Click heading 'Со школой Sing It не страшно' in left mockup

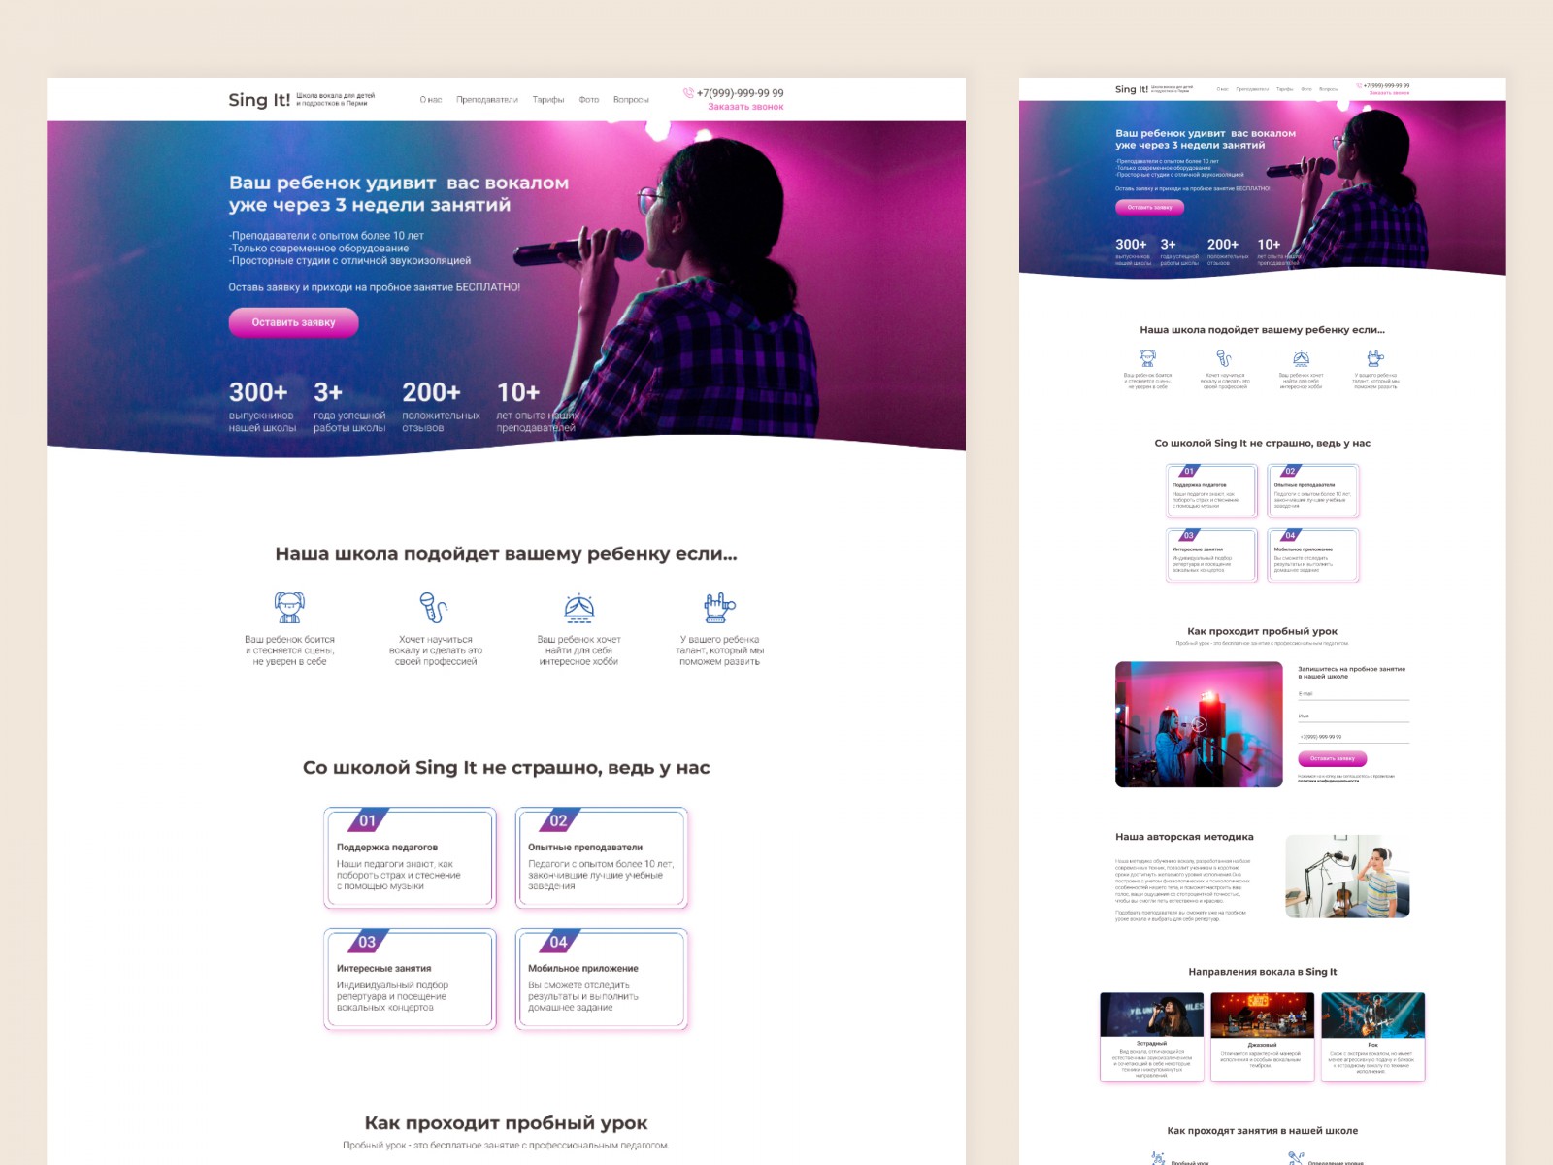tap(506, 768)
